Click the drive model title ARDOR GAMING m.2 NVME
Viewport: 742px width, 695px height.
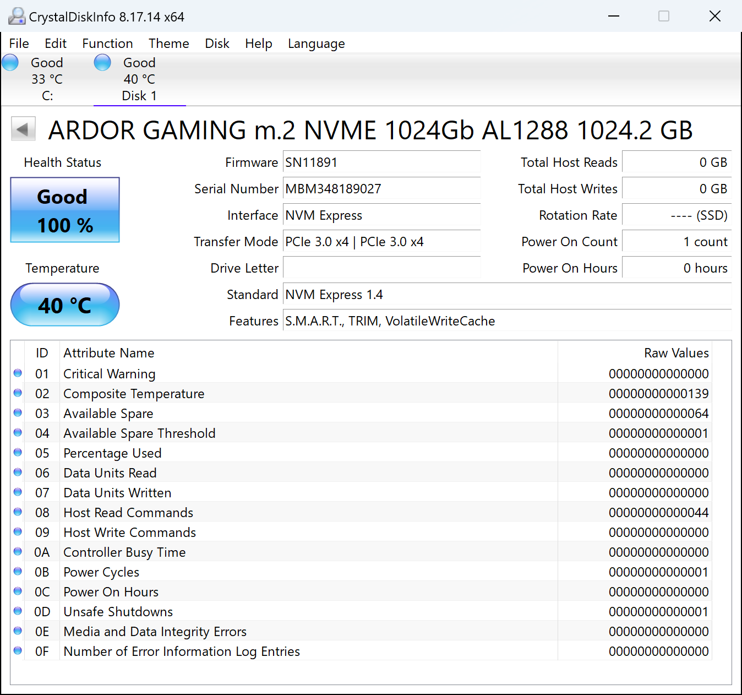click(370, 131)
